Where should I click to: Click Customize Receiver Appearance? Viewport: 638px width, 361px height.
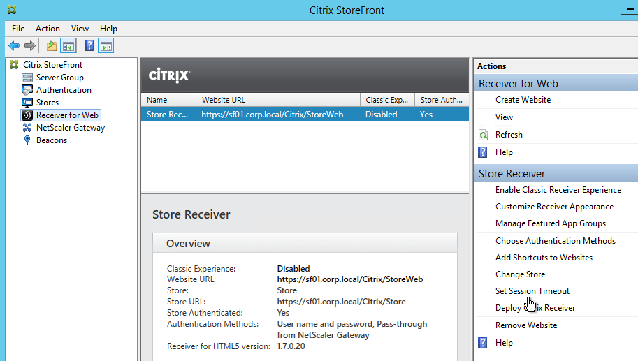[x=554, y=207]
